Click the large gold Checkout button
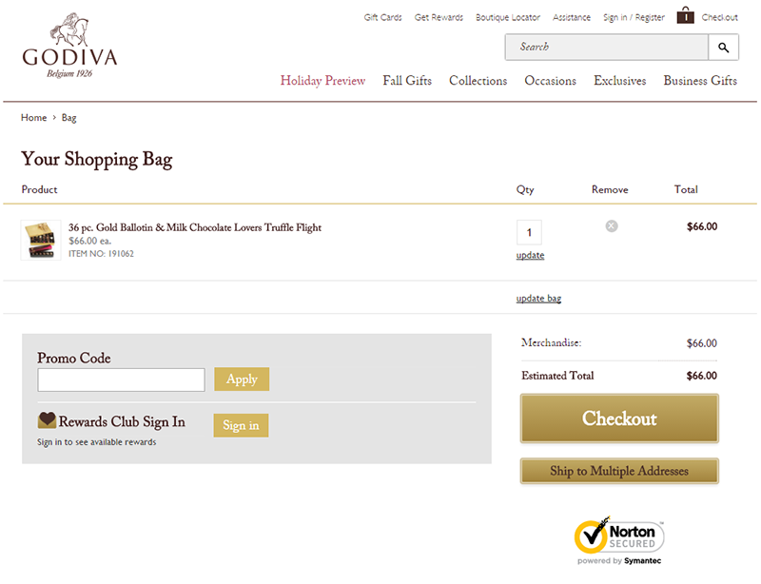 tap(619, 419)
